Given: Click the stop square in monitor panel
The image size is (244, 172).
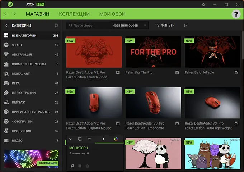Looking at the screenshot, I should click(x=80, y=166).
